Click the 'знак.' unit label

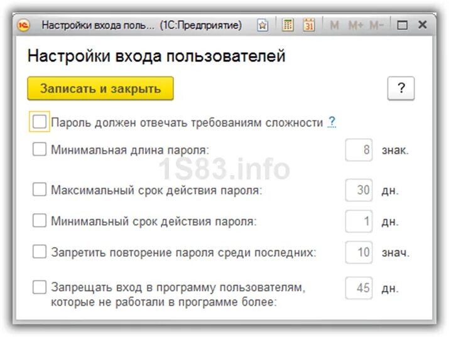395,150
